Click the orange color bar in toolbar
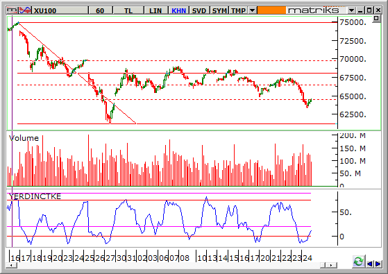Screen dimensions: 388x274 pyautogui.click(x=271, y=10)
